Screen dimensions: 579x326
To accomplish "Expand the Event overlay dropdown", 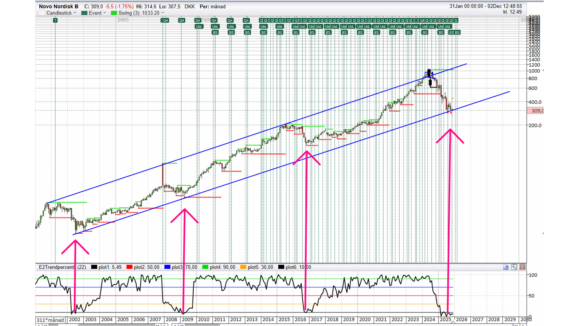I will click(x=105, y=13).
